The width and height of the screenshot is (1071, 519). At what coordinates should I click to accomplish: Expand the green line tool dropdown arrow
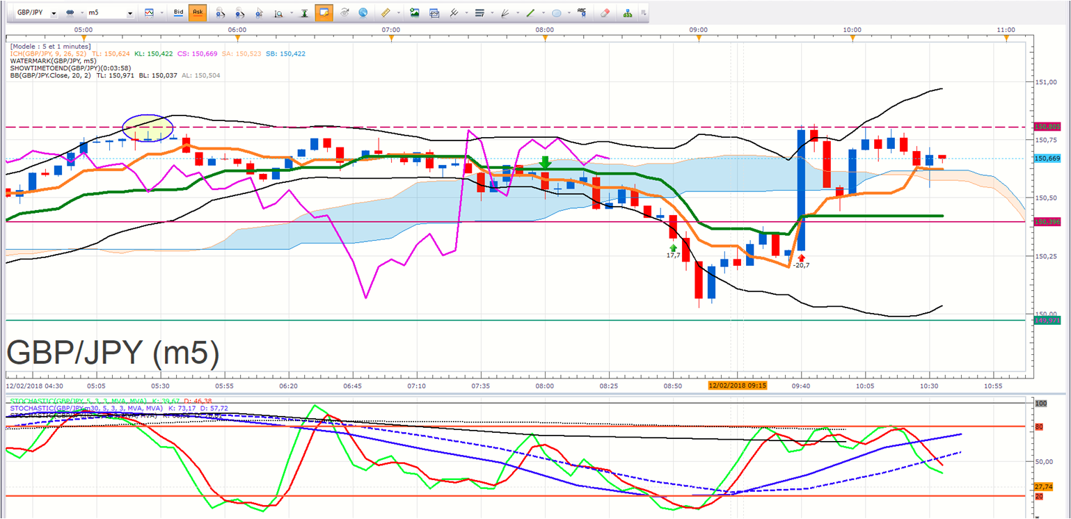pyautogui.click(x=542, y=13)
